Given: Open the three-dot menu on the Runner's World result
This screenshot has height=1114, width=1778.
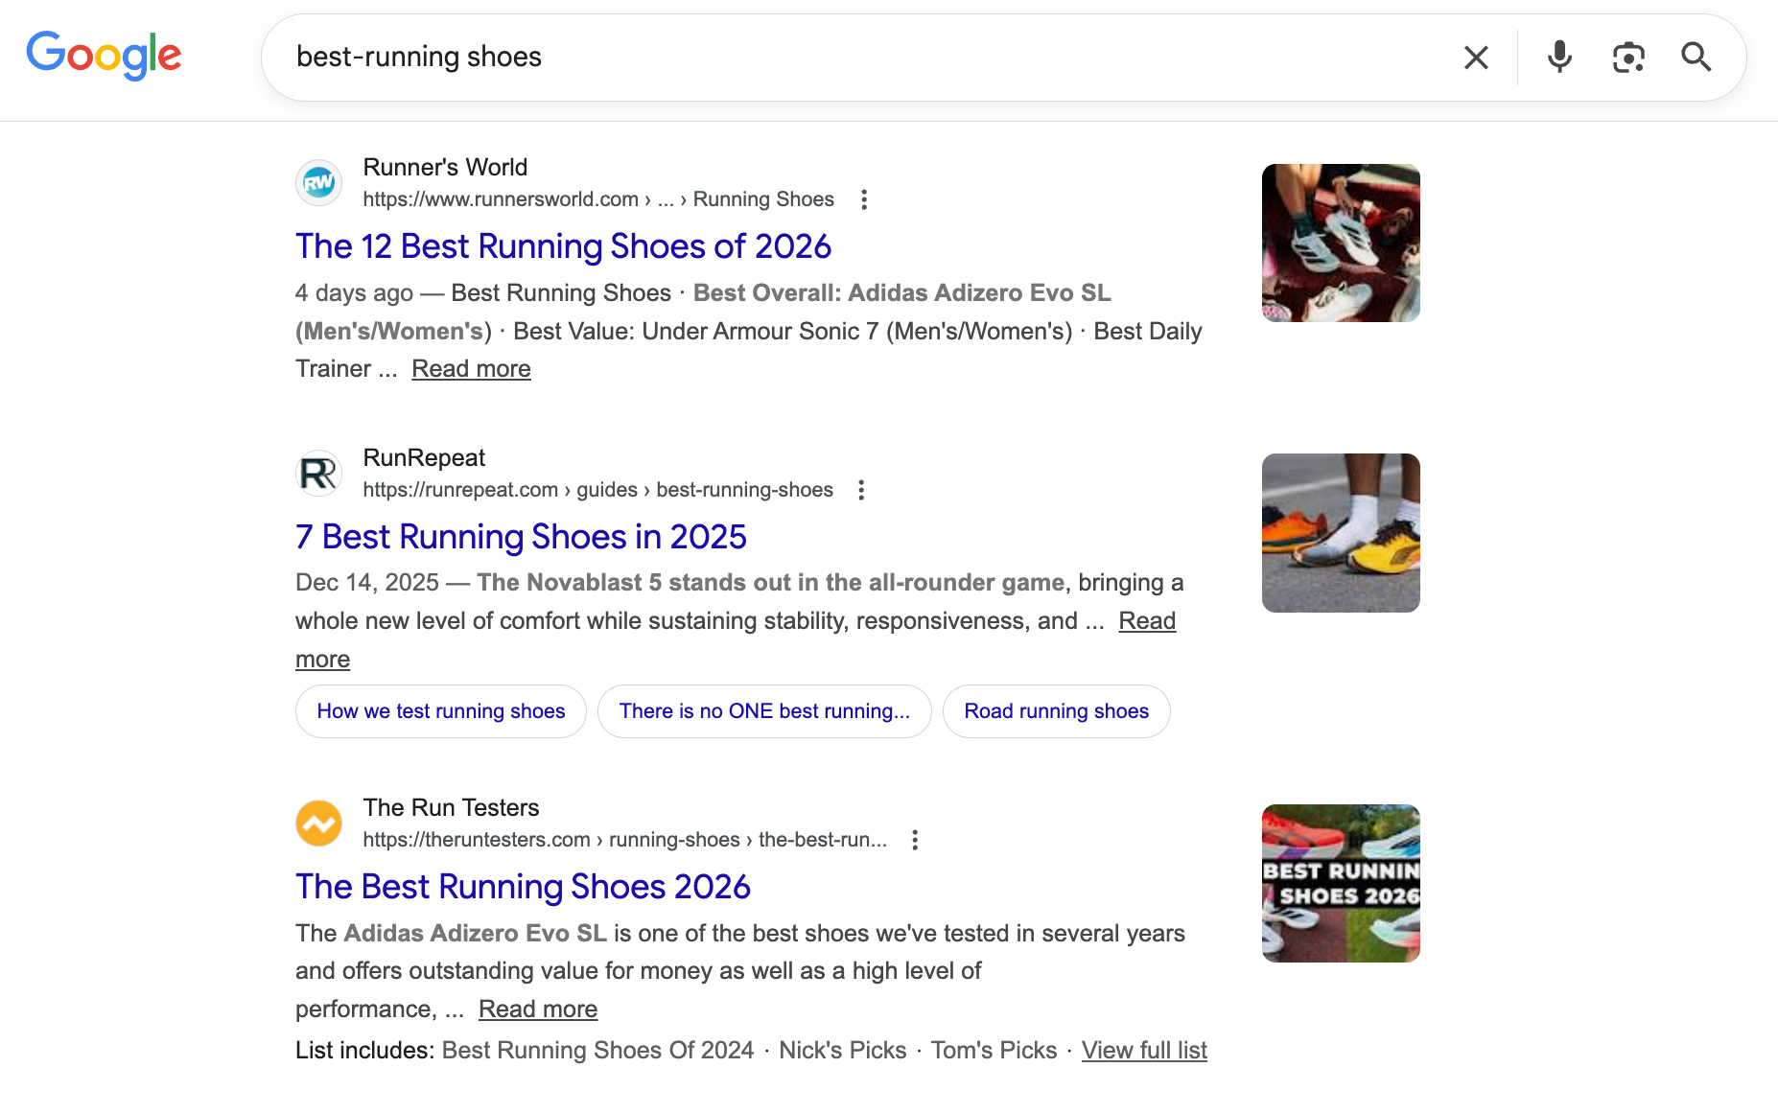Looking at the screenshot, I should pos(864,198).
